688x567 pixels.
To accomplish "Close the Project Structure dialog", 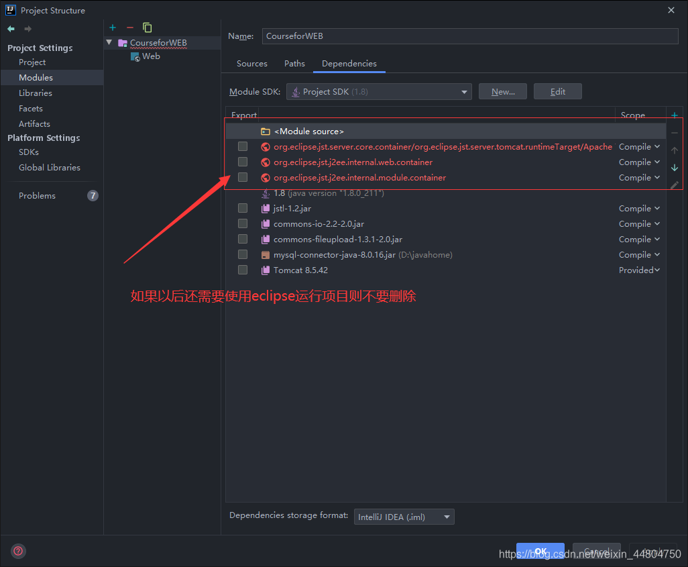I will [671, 10].
